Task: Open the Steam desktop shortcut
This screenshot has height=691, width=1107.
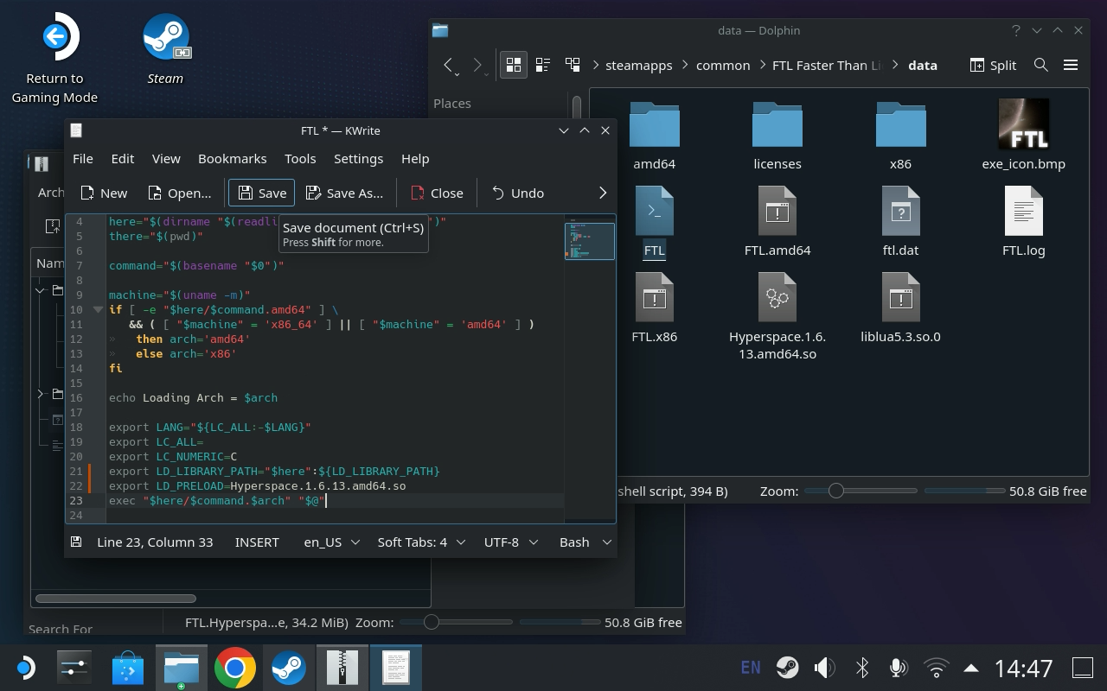Action: pyautogui.click(x=165, y=50)
